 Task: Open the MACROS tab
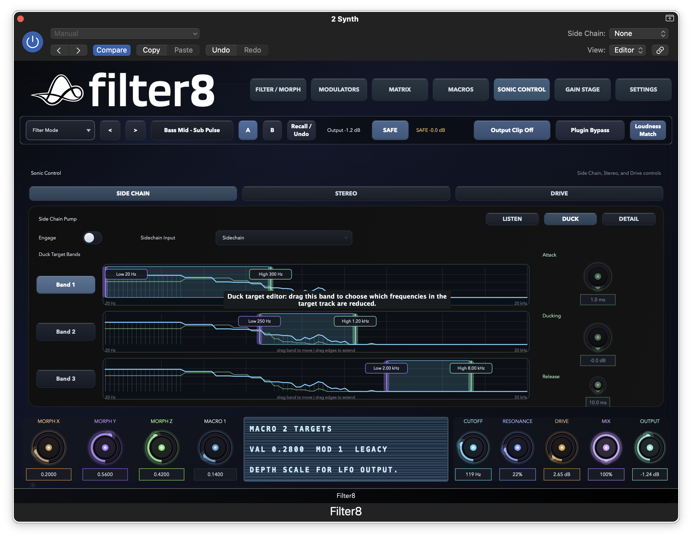pos(460,90)
